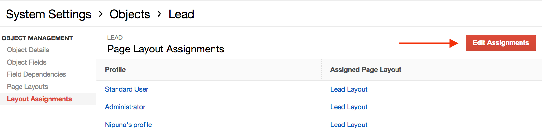542x132 pixels.
Task: Open the Administrator profile link
Action: click(125, 107)
